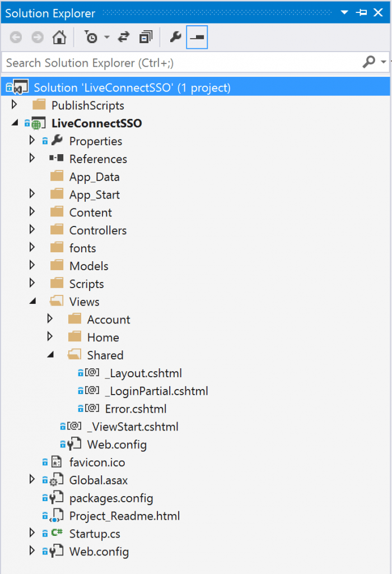Expand the Models folder

pyautogui.click(x=32, y=265)
